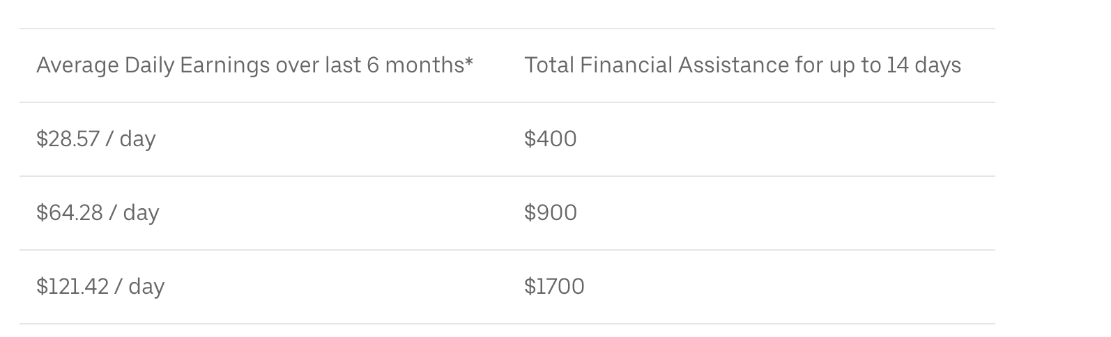Viewport: 1111px width, 337px height.
Task: Select the $64.28 earnings amount
Action: [70, 212]
